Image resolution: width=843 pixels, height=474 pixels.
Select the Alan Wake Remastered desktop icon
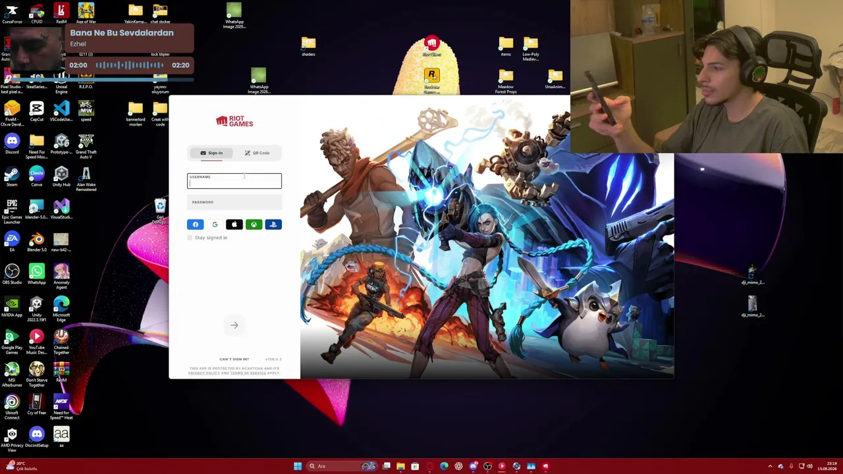pyautogui.click(x=86, y=178)
